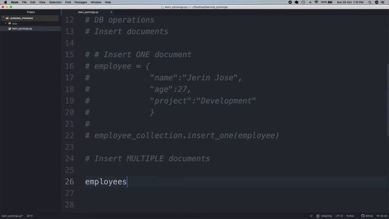This screenshot has height=219, width=389.
Task: Open the Selection menu
Action: click(55, 2)
